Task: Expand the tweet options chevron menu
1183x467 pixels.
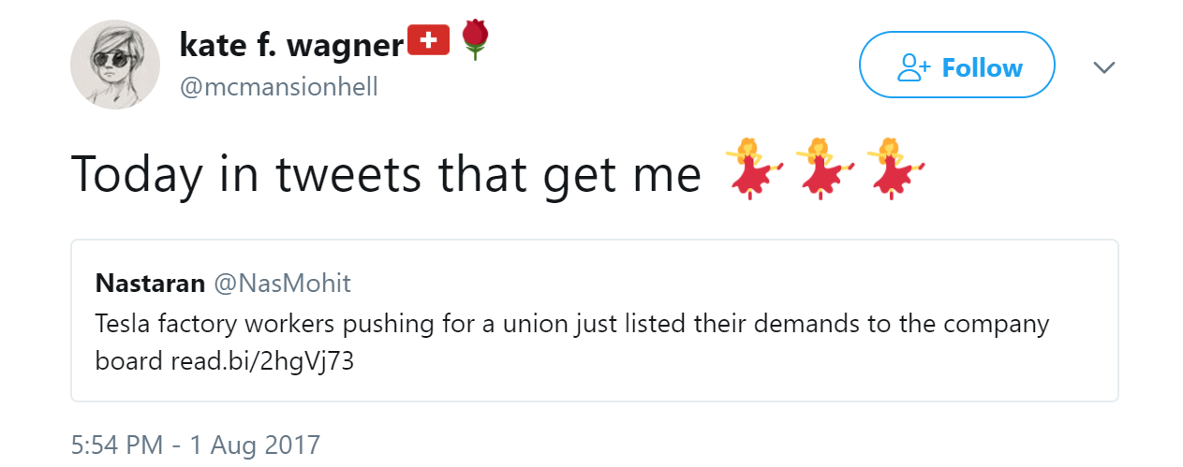Action: click(x=1104, y=67)
